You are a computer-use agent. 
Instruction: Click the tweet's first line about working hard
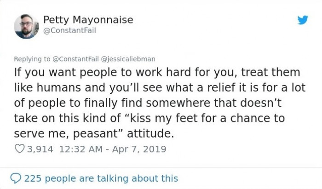click(157, 73)
